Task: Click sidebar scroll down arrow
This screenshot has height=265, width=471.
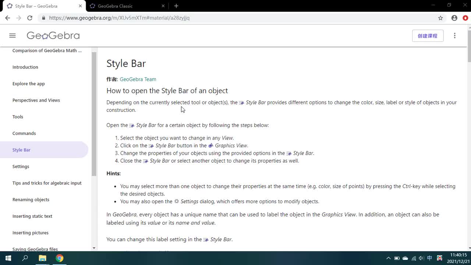Action: (x=94, y=248)
